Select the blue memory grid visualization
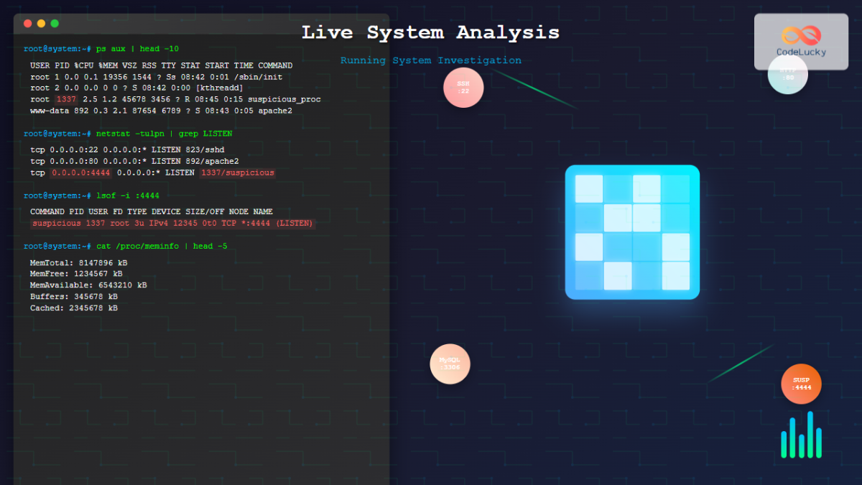This screenshot has height=485, width=862. tap(631, 232)
